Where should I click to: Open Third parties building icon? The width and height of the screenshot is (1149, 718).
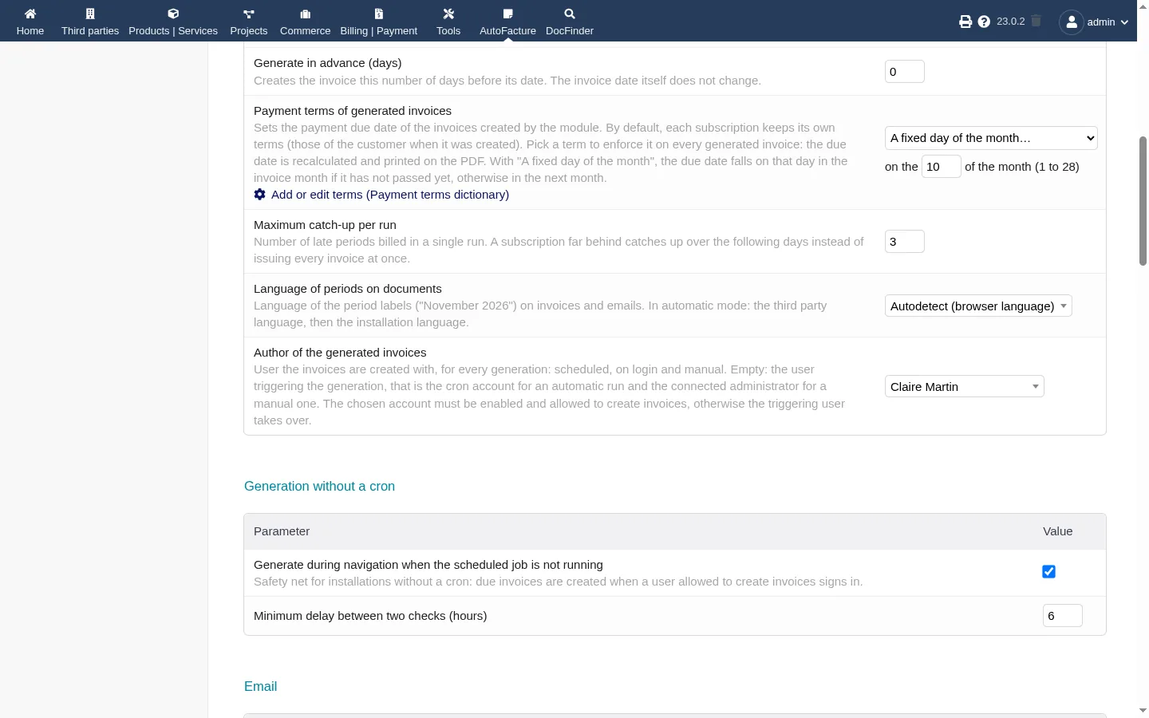(x=90, y=14)
